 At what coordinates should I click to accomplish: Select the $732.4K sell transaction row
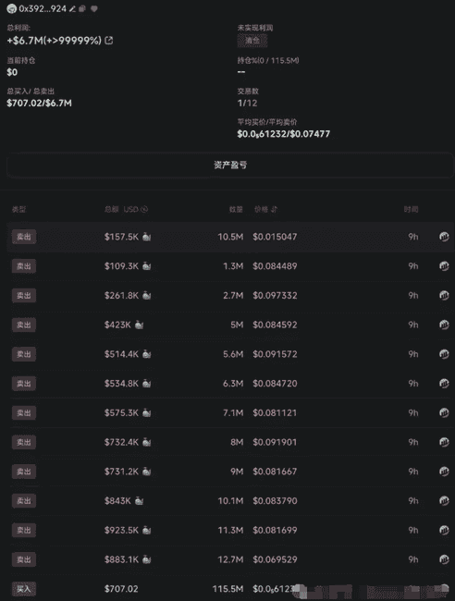230,442
